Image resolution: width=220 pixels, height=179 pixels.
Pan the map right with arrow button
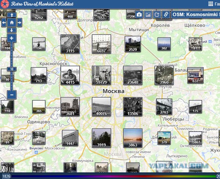(19, 22)
